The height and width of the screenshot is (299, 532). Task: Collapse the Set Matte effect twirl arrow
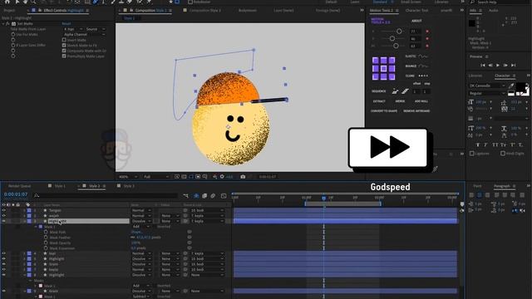coord(3,24)
